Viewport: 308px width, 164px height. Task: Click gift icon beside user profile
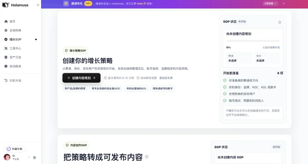tap(34, 158)
